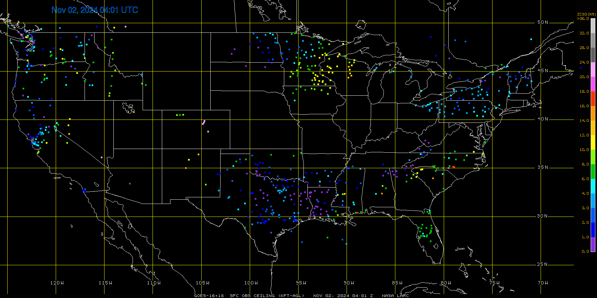Click the '4.0' legend label
This screenshot has width=597, height=298.
(585, 193)
